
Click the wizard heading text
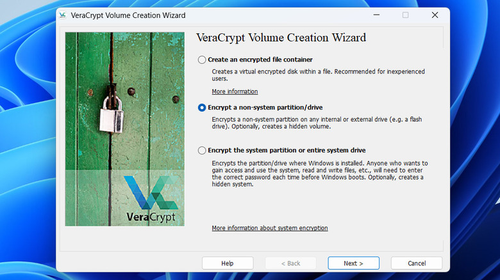pyautogui.click(x=281, y=38)
